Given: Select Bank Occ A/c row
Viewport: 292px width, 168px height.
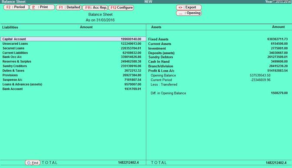Looking at the screenshot, I should (73, 57).
